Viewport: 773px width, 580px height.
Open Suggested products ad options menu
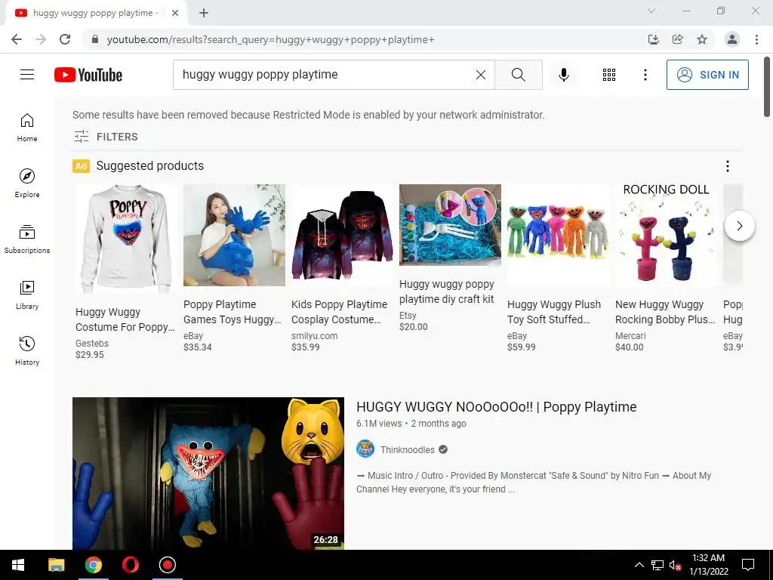coord(727,166)
